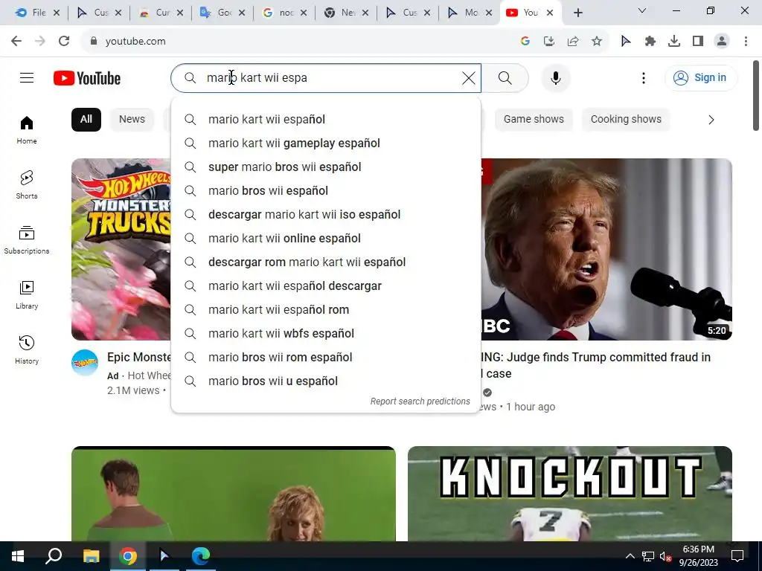Pick 'mario kart wii español rom'

tap(326, 310)
